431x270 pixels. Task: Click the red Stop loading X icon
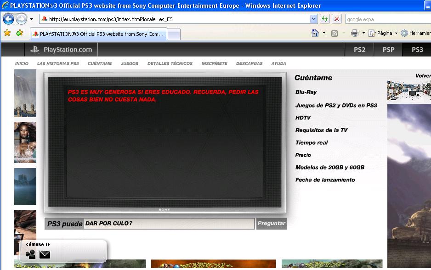(336, 19)
